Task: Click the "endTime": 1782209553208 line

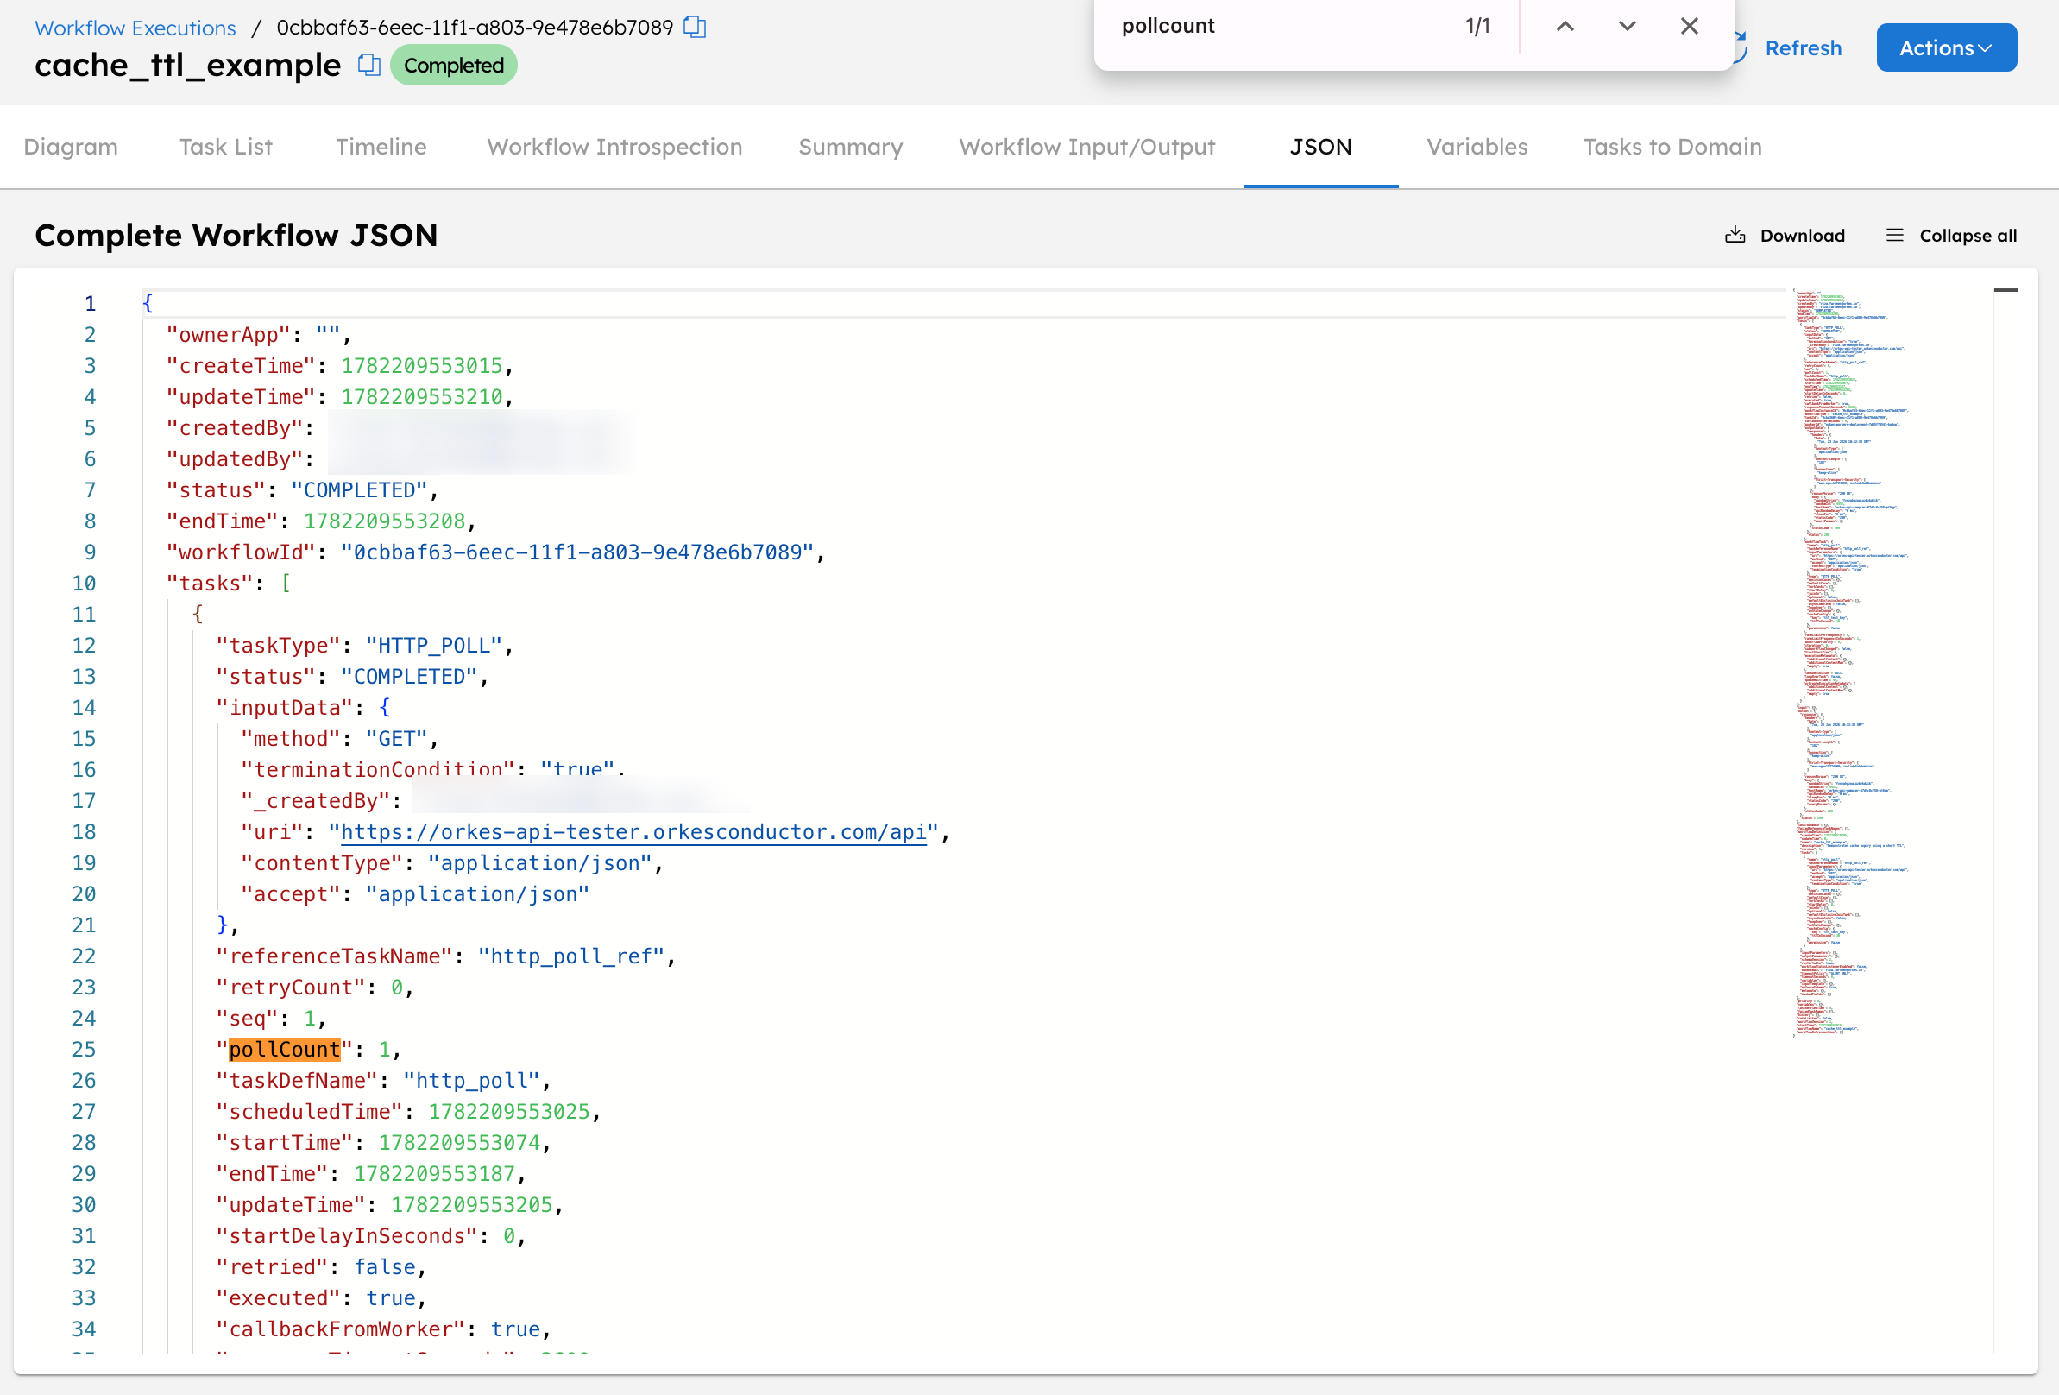Action: (321, 521)
